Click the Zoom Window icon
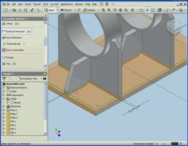 click(109, 10)
